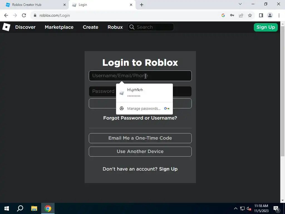
Task: Open the Windows Start menu
Action: [x=7, y=208]
